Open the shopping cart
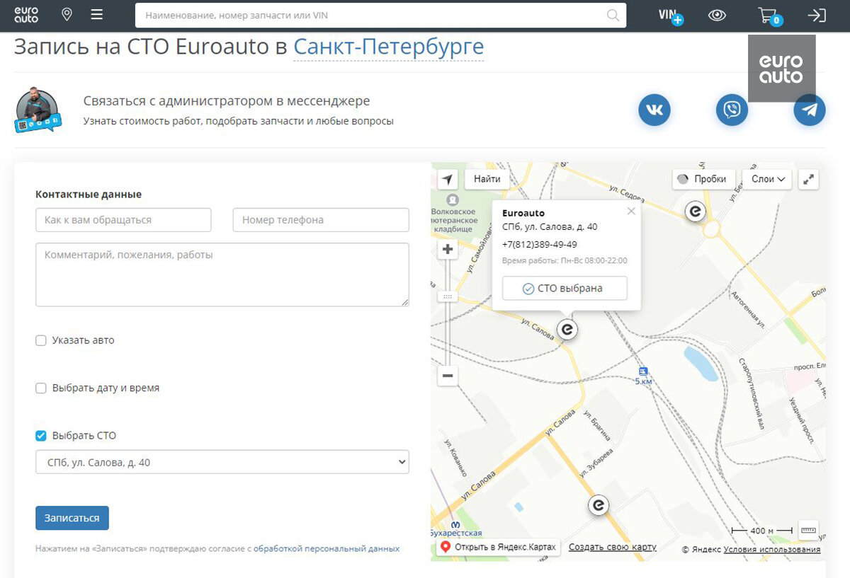This screenshot has height=578, width=850. (769, 16)
